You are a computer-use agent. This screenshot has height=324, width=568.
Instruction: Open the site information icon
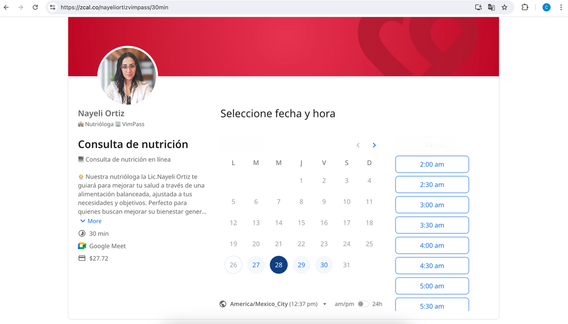(53, 8)
